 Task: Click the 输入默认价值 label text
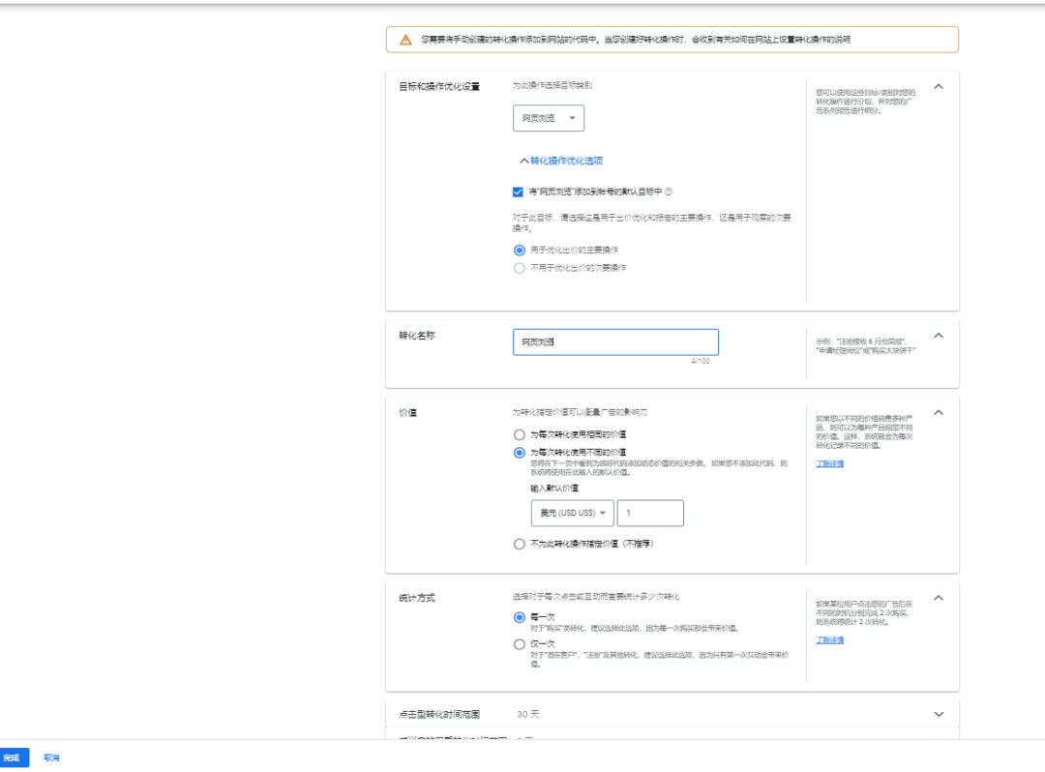554,489
